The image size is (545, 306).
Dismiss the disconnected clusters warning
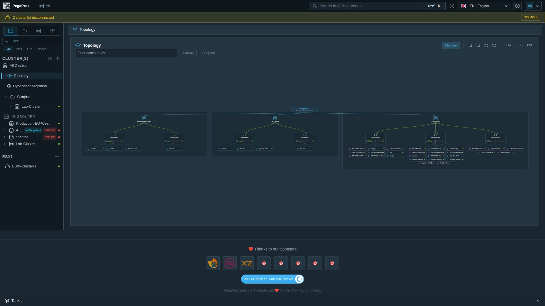530,17
